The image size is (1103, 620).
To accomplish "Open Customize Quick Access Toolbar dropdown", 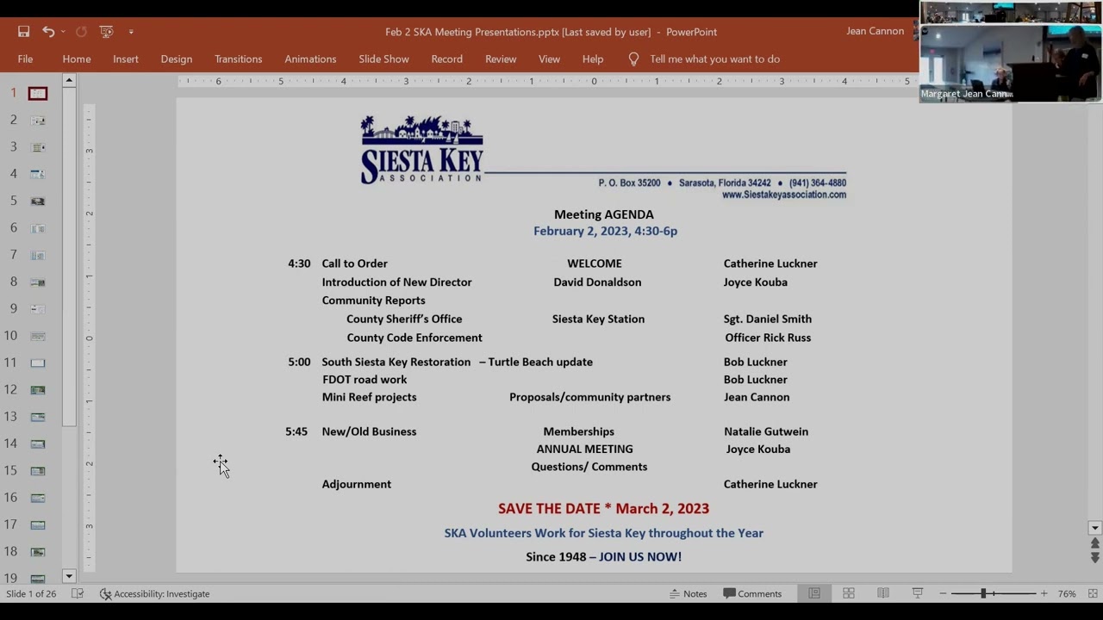I will [131, 32].
